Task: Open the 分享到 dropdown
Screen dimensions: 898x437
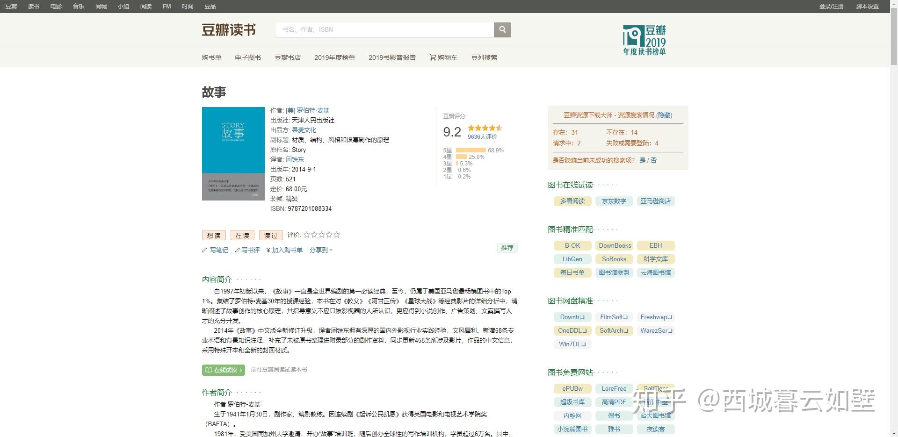Action: [x=321, y=250]
